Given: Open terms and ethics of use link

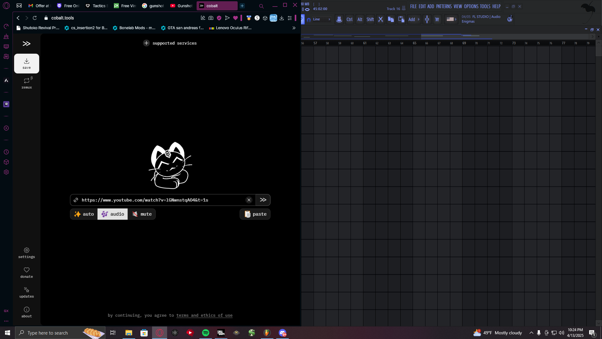Looking at the screenshot, I should 204,315.
